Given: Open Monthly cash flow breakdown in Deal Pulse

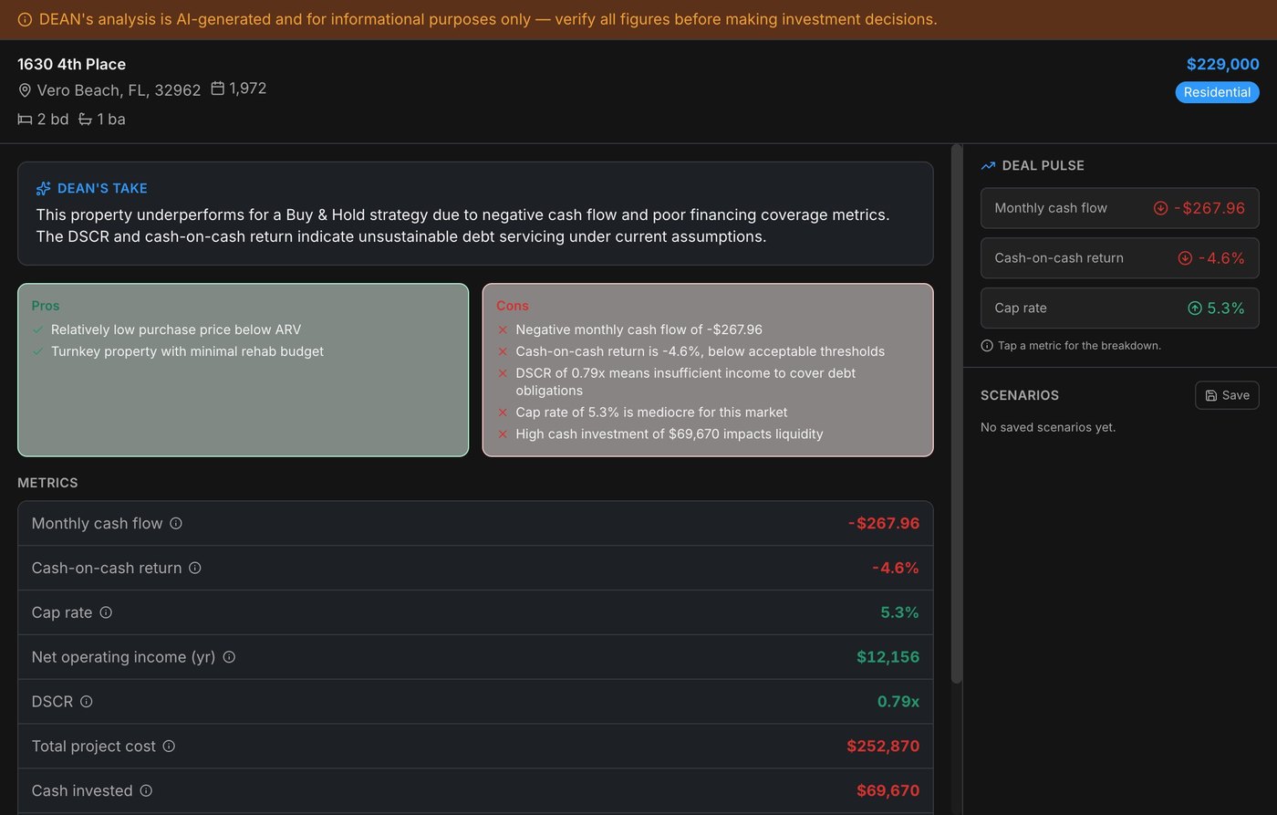Looking at the screenshot, I should [1120, 208].
